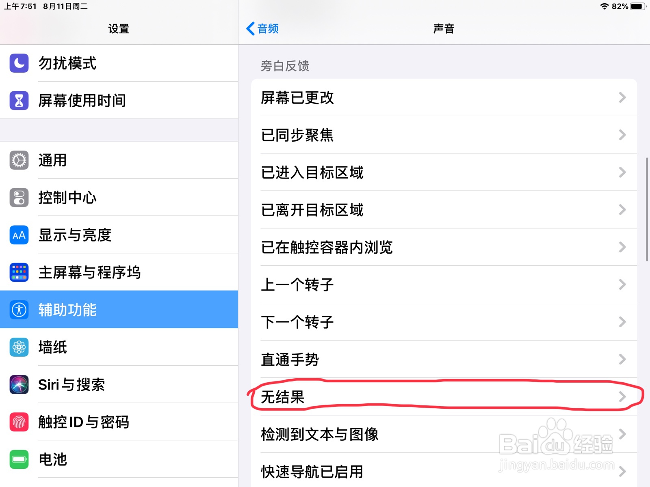Choose 上一个转子 sound entry
650x487 pixels.
pyautogui.click(x=444, y=284)
